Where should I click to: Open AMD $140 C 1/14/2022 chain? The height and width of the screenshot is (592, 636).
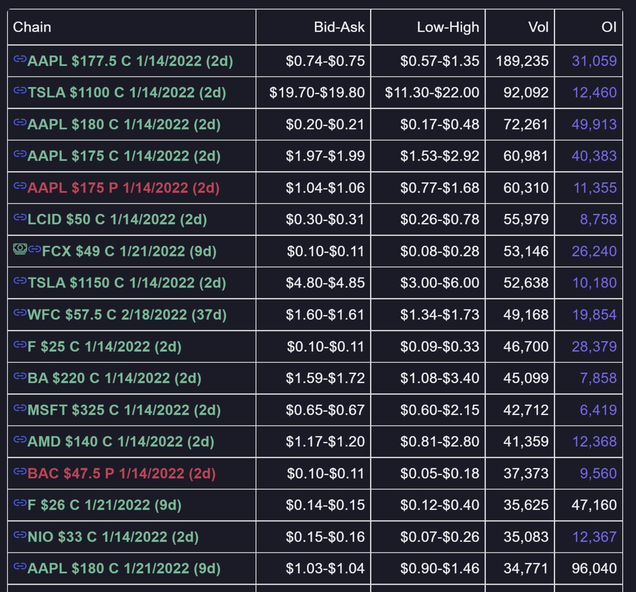(x=121, y=442)
